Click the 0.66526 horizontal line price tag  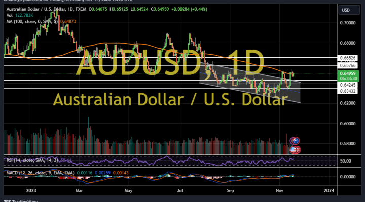coord(347,58)
